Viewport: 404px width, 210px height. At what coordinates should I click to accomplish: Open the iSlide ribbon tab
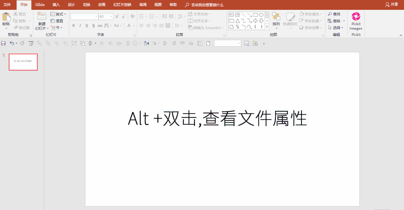point(39,5)
